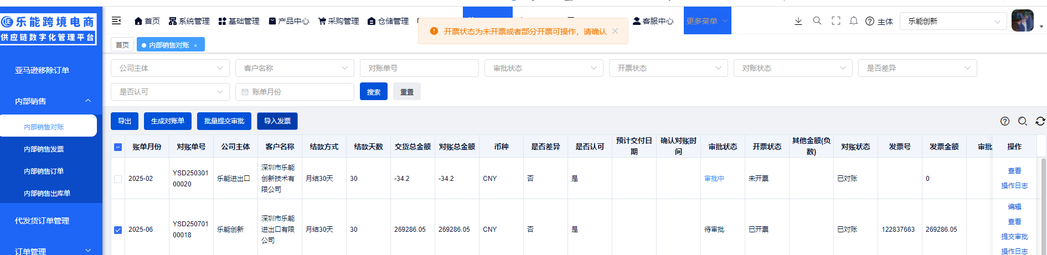The width and height of the screenshot is (1047, 255).
Task: Open the 账单月份 date picker
Action: [295, 92]
